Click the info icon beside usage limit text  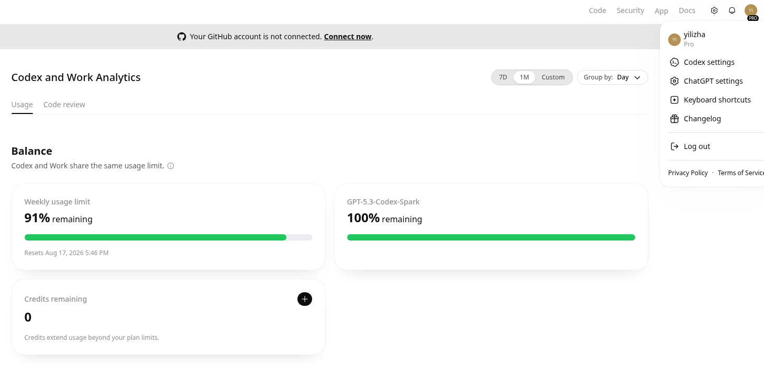click(171, 166)
